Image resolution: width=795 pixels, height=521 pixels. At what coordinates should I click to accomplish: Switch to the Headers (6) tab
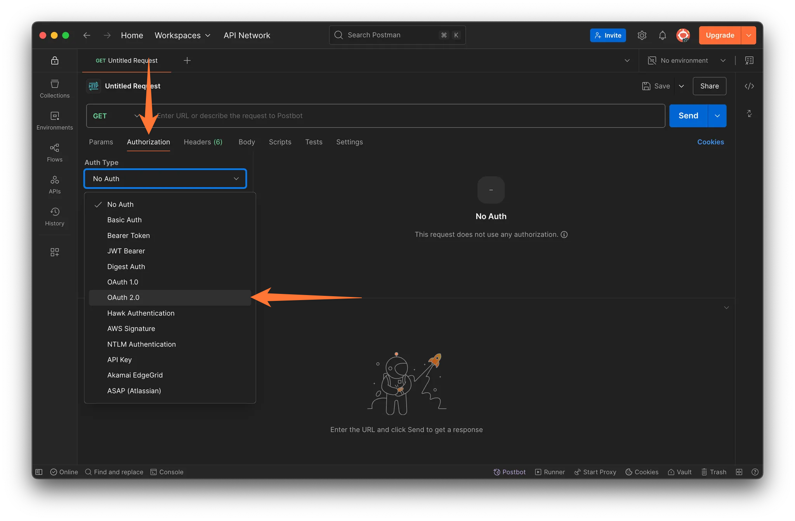click(x=203, y=142)
